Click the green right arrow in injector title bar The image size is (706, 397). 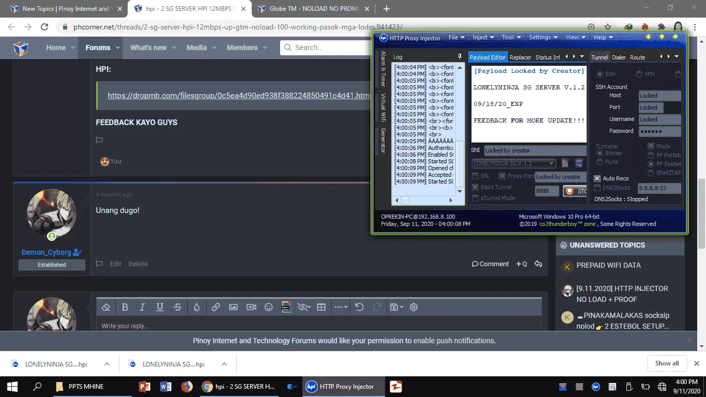pos(675,37)
